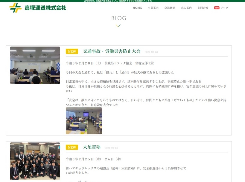Click the NEW badge on 大須賀塾 post
The width and height of the screenshot is (245, 182).
click(72, 147)
